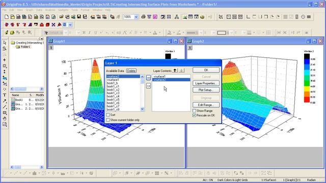Click the Plot Setup... button

click(206, 90)
